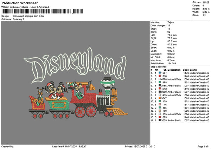Click thread code '1176' in stop row 1

(x=186, y=73)
